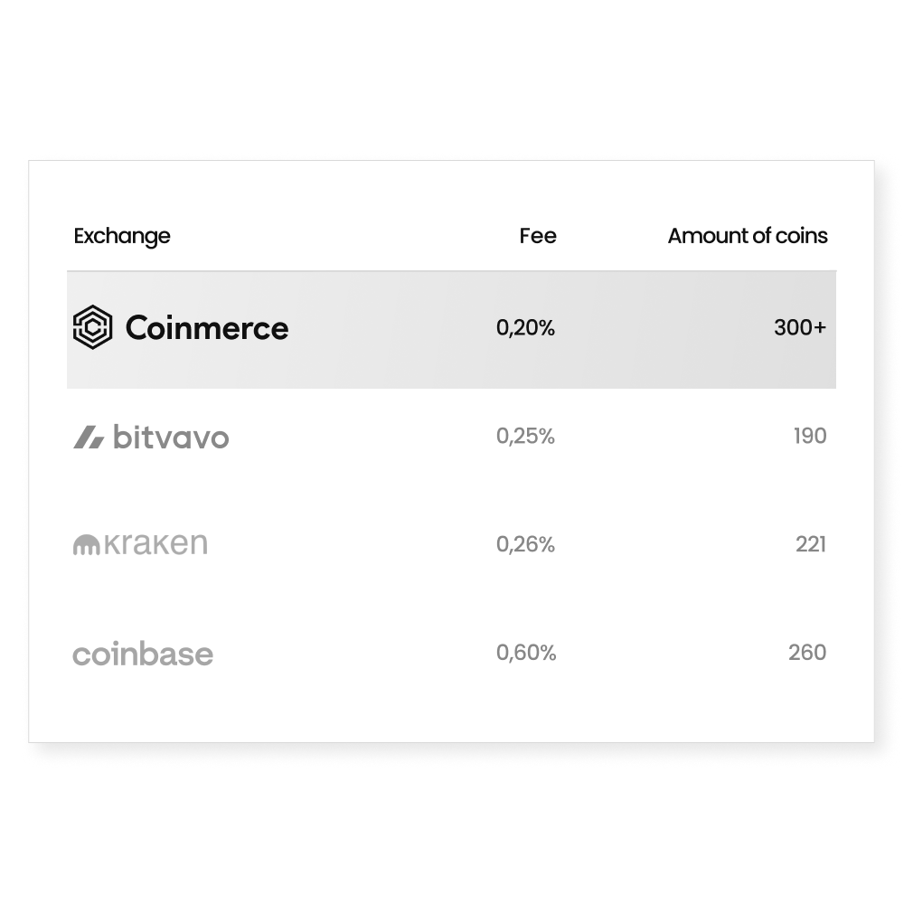Sort by the Fee column header
The image size is (904, 904).
pos(538,236)
